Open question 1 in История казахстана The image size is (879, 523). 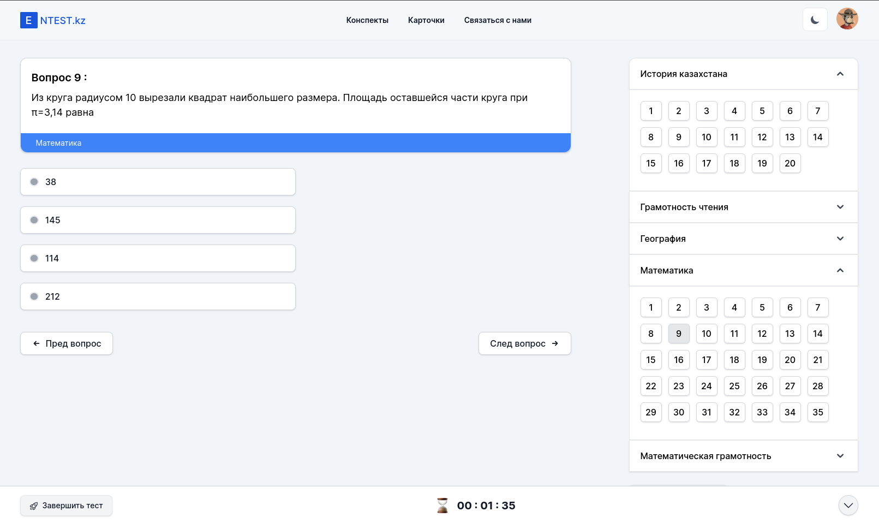(651, 111)
